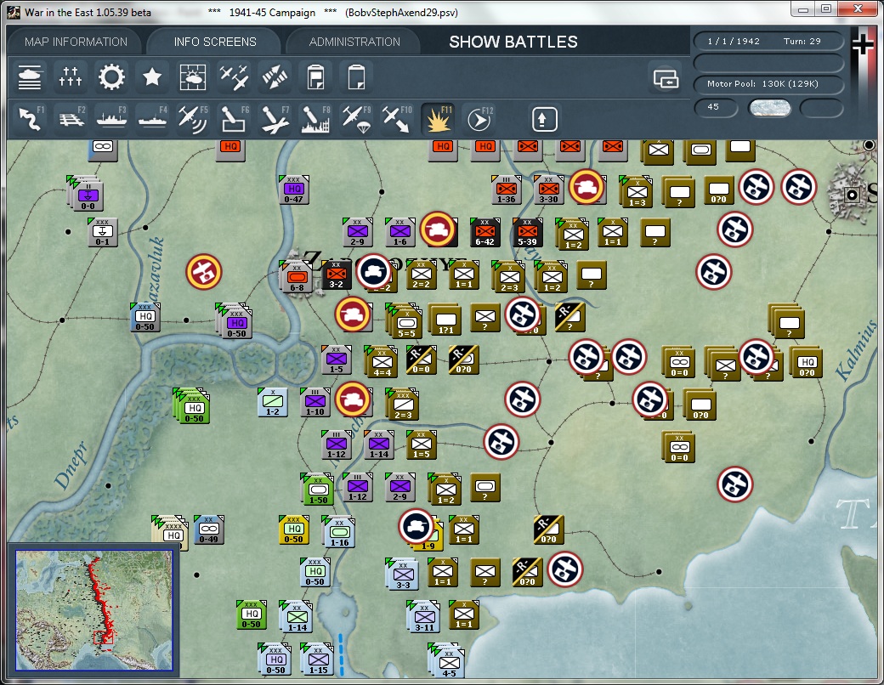Select the green unit labeled 1-50

click(x=317, y=489)
